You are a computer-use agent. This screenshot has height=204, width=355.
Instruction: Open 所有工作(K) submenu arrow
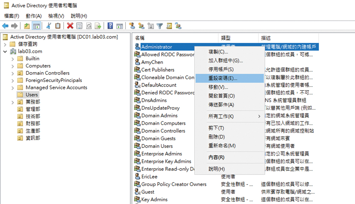pyautogui.click(x=259, y=116)
